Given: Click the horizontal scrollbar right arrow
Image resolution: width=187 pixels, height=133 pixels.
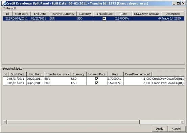Looking at the screenshot, I should (x=182, y=122).
